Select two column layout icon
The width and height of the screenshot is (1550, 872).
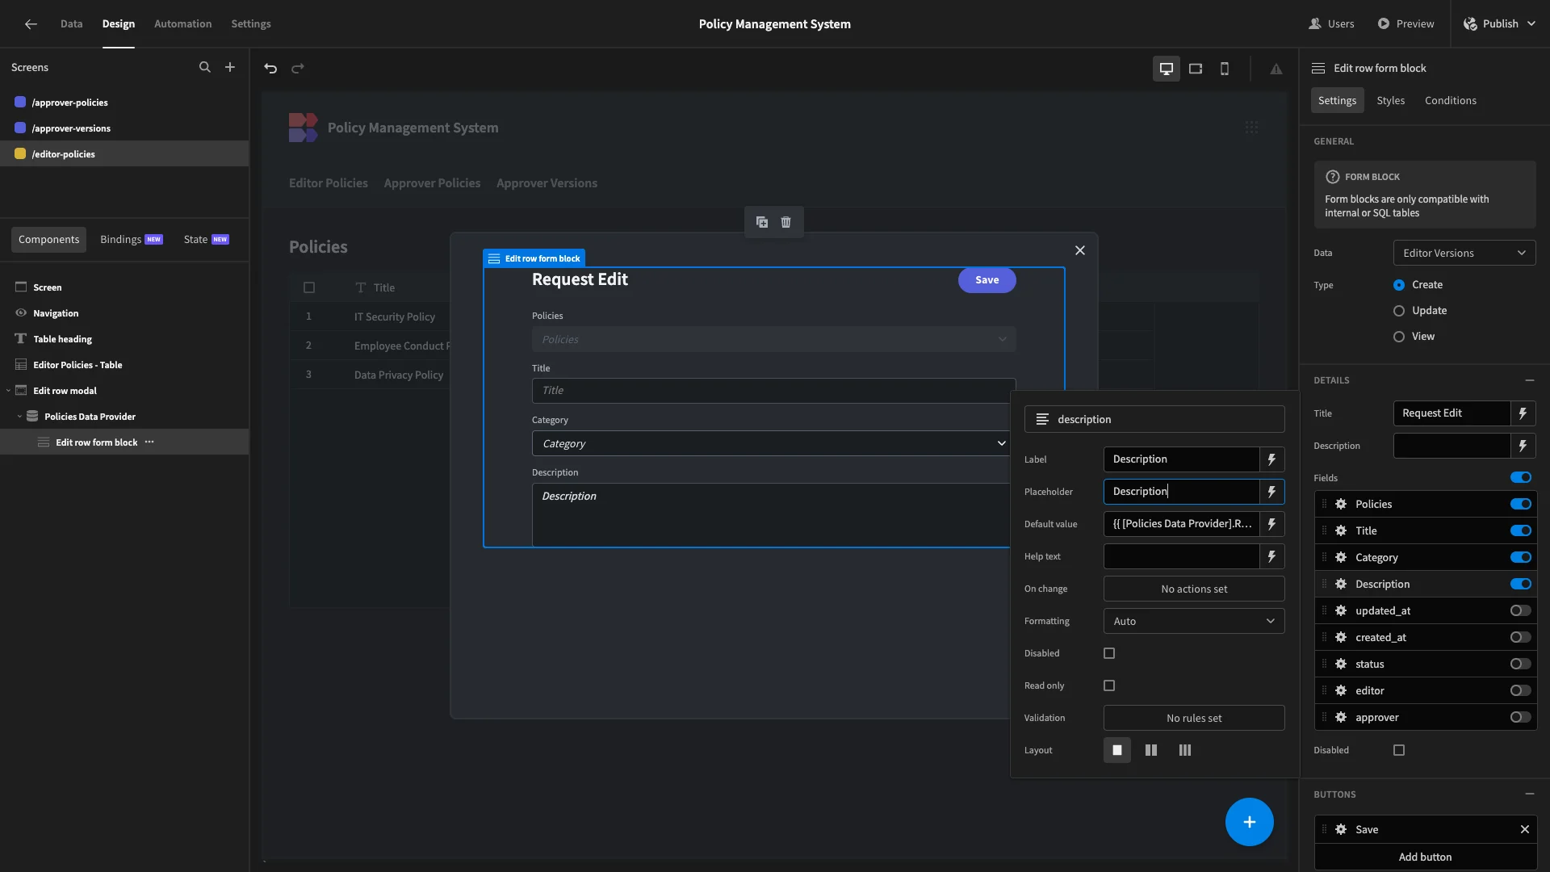pos(1151,750)
